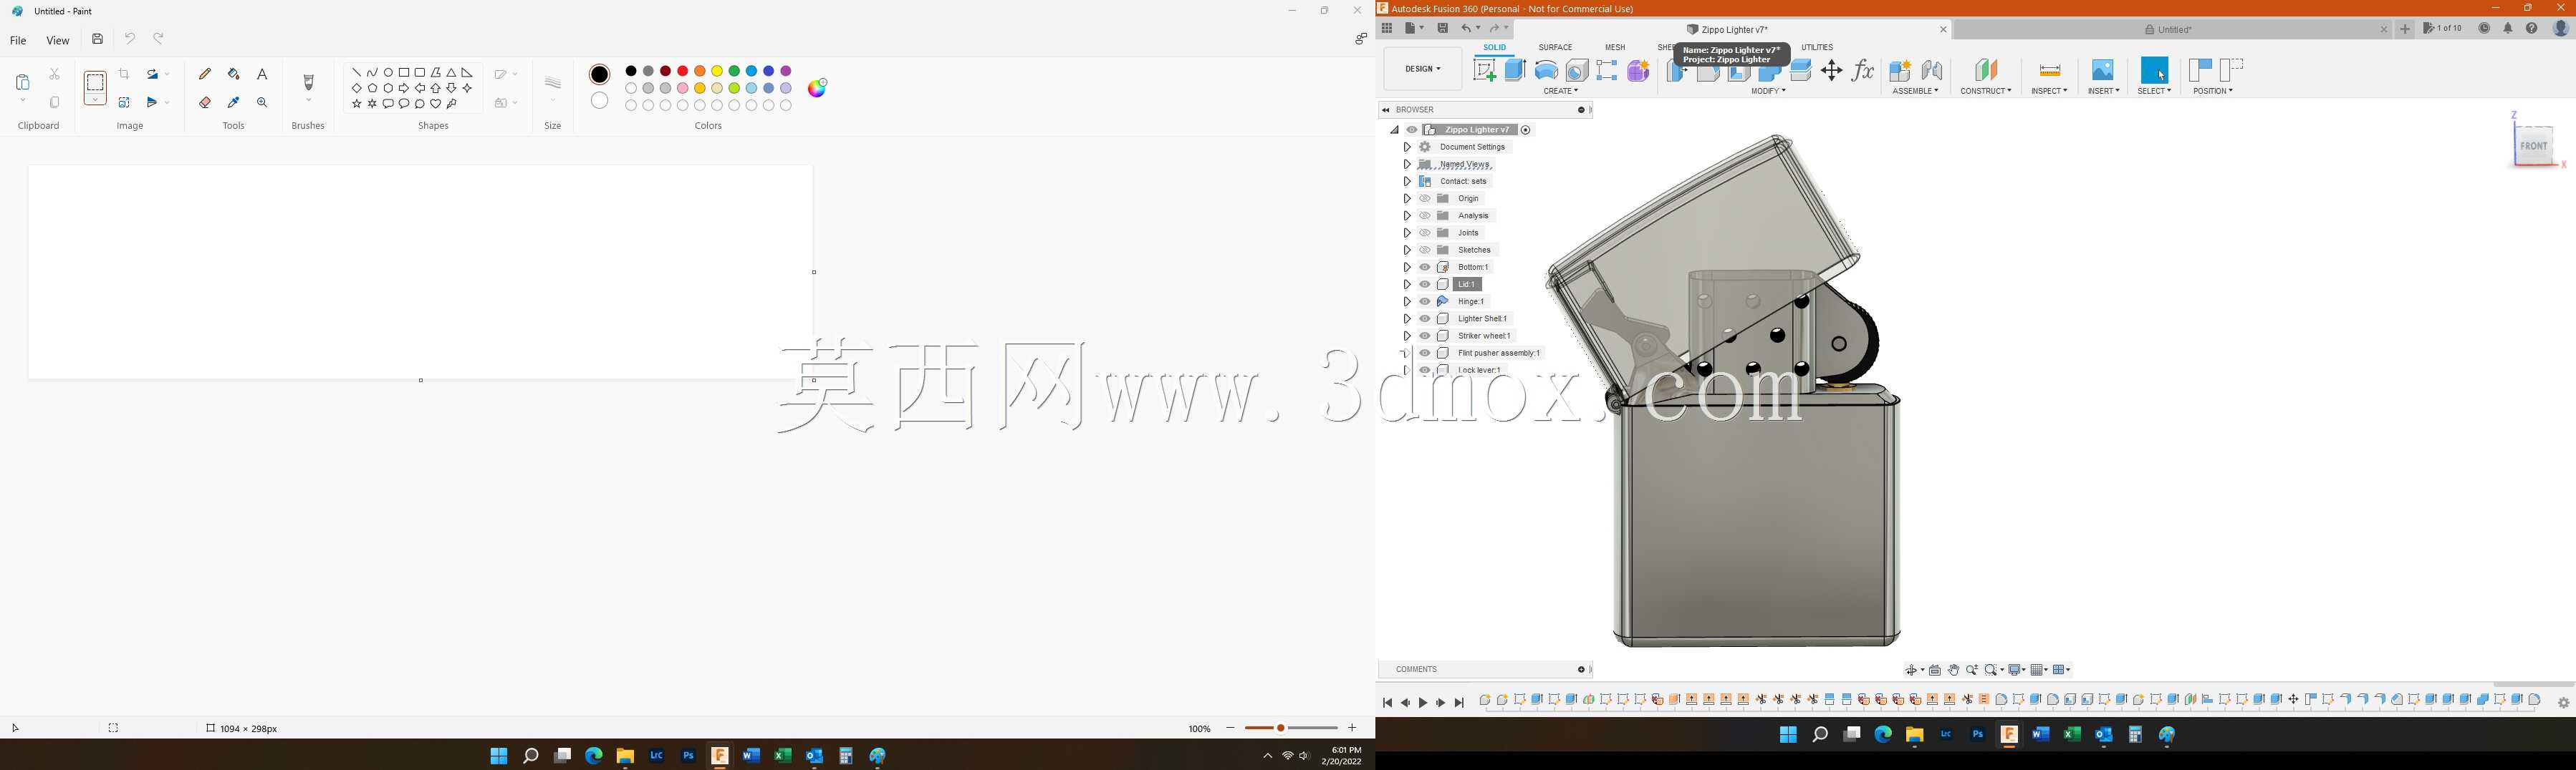Expand Striker wheel:1 component node
This screenshot has height=770, width=2576.
point(1407,336)
